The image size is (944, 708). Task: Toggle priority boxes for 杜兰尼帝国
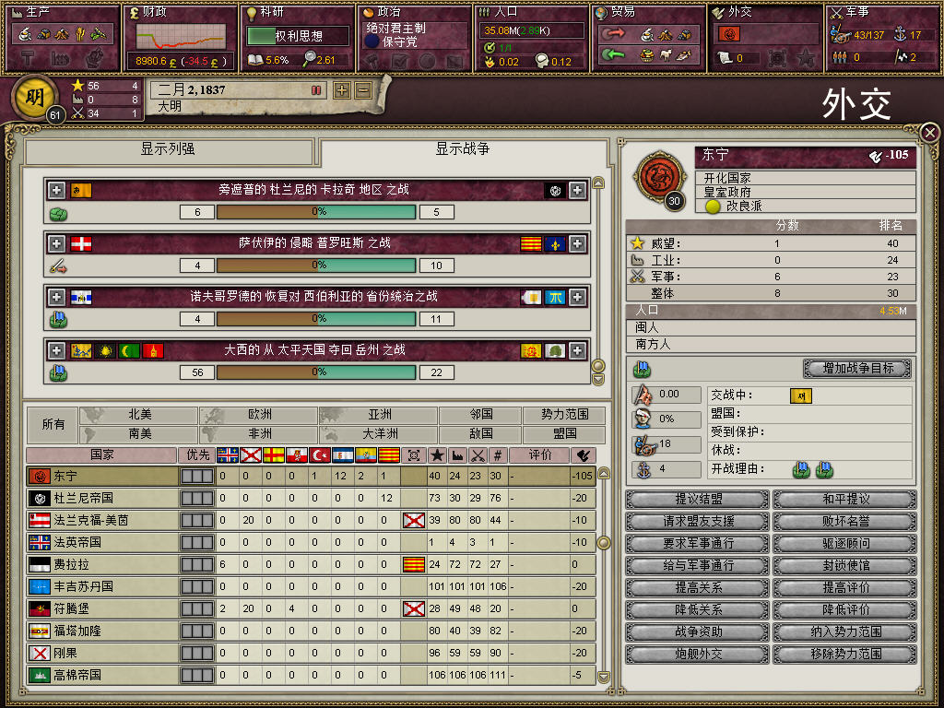point(197,499)
